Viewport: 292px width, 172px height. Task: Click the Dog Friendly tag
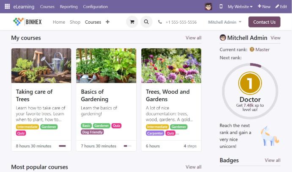(x=92, y=132)
